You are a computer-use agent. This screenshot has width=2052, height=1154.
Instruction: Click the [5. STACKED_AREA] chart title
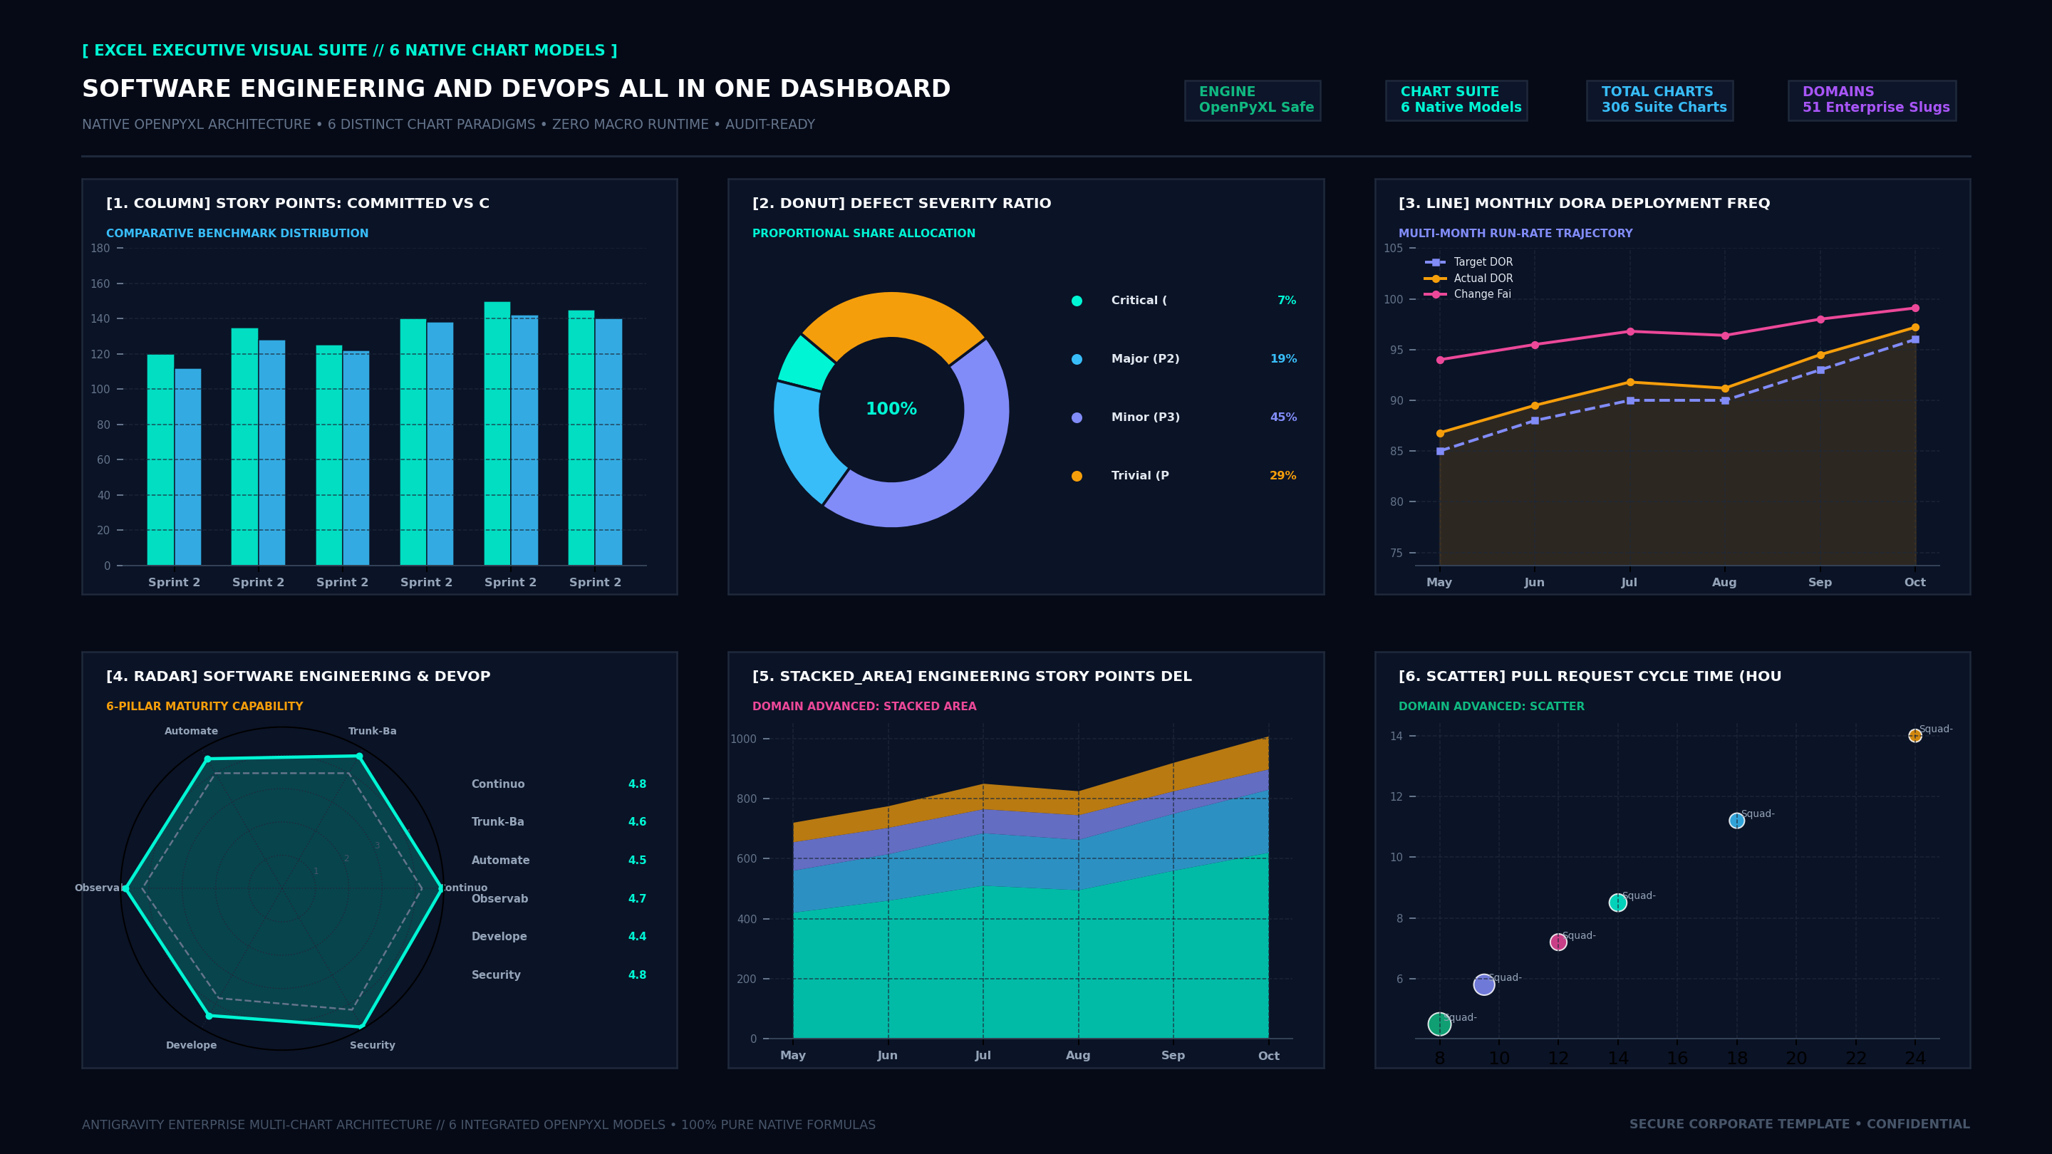tap(972, 676)
